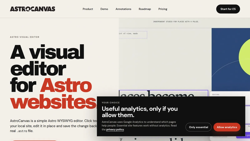Open the Roadmap nav link
Image resolution: width=250 pixels, height=141 pixels.
click(145, 9)
